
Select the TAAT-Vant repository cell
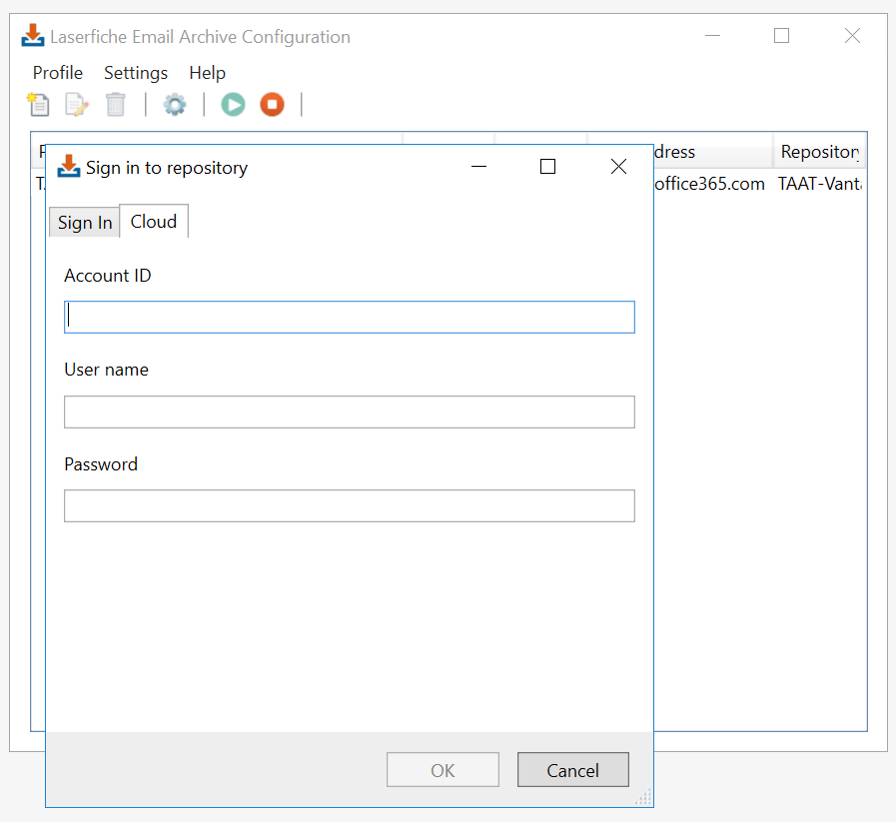pyautogui.click(x=820, y=184)
